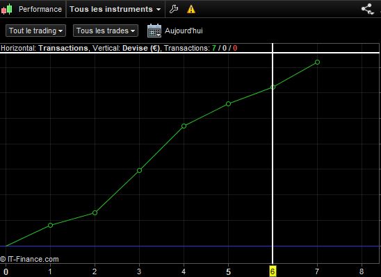Open the calendar date picker icon
The width and height of the screenshot is (381, 277).
[154, 31]
